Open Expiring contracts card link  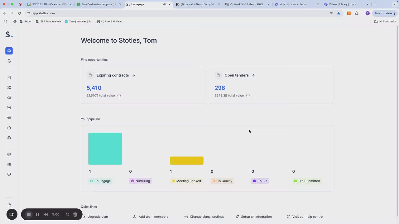tap(116, 75)
